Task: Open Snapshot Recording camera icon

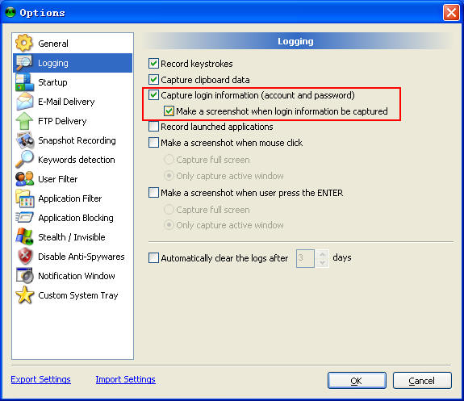Action: pos(25,140)
